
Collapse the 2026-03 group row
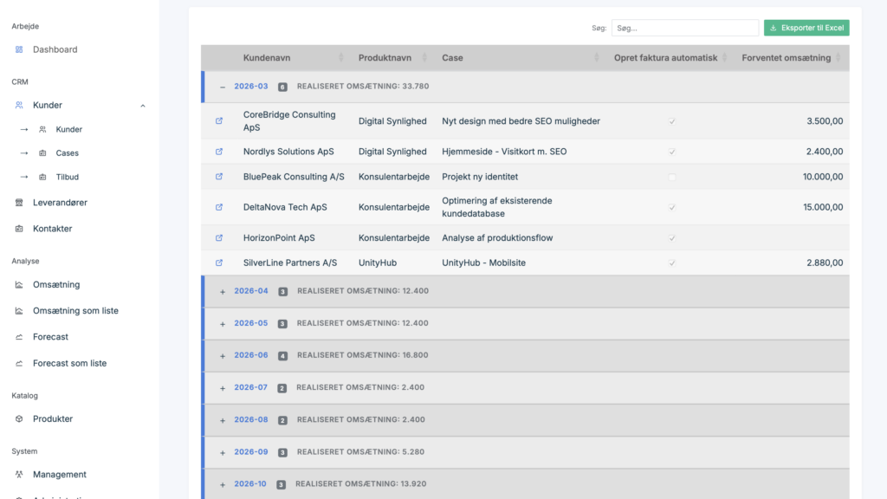click(223, 87)
